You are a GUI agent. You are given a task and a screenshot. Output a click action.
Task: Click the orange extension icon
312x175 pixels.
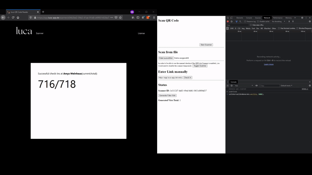148,17
